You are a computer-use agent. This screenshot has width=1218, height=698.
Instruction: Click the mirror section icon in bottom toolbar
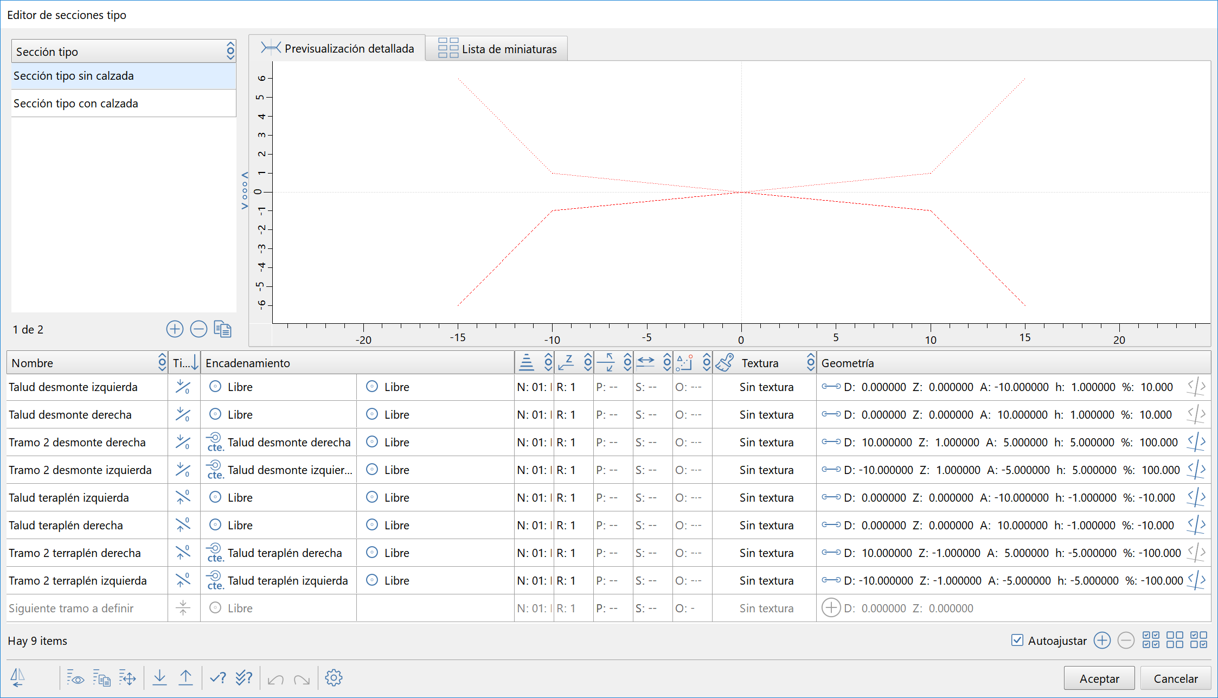[x=18, y=677]
